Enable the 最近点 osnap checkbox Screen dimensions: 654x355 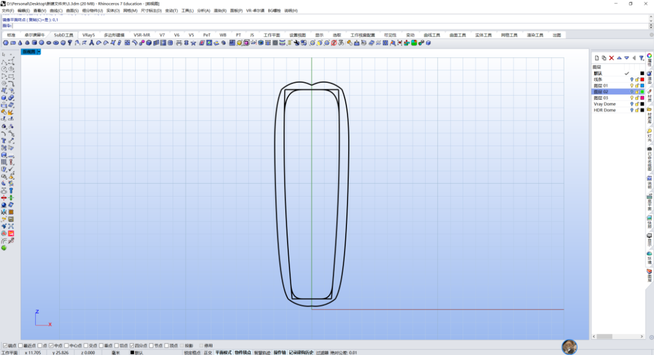coord(21,346)
